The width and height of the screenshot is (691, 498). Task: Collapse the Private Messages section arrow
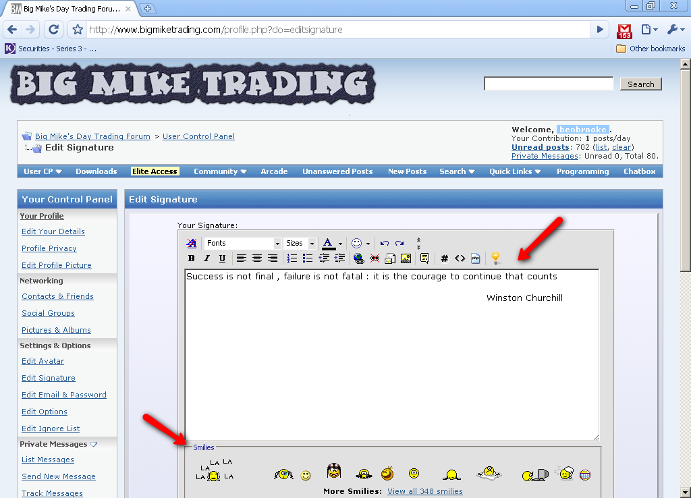[x=93, y=444]
